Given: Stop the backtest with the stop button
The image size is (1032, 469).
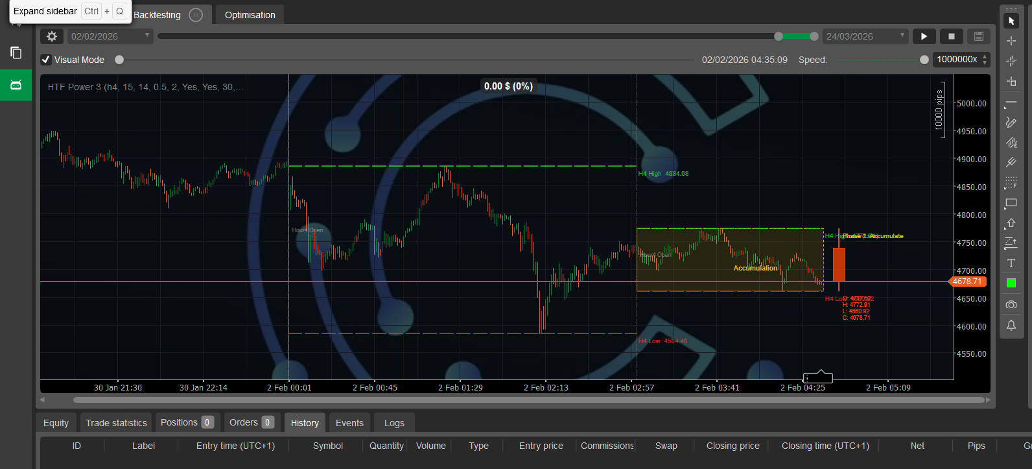Looking at the screenshot, I should tap(951, 36).
